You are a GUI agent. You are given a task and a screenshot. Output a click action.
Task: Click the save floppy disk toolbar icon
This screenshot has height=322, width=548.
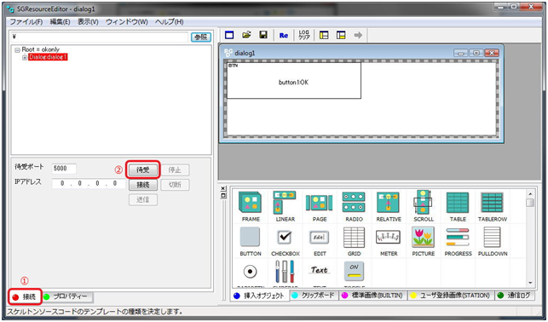pyautogui.click(x=263, y=35)
